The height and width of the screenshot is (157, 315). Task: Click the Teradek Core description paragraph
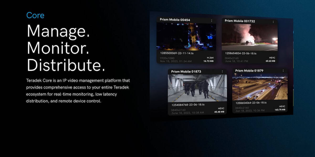(x=78, y=91)
